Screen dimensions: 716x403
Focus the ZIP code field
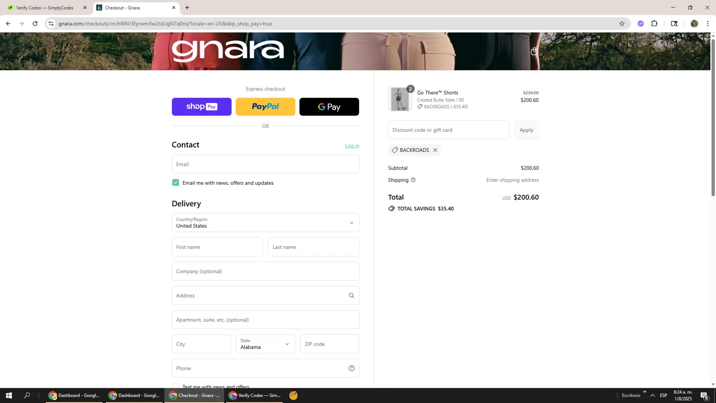click(329, 344)
